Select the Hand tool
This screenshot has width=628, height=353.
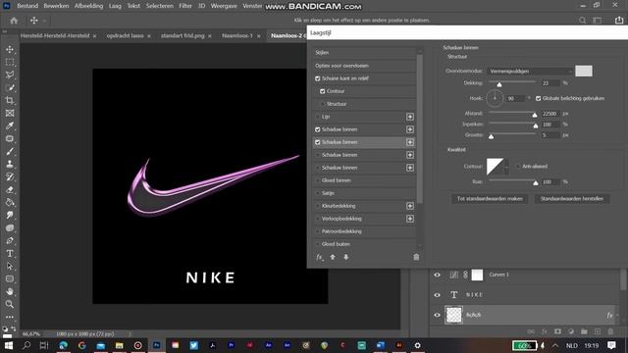coord(10,291)
